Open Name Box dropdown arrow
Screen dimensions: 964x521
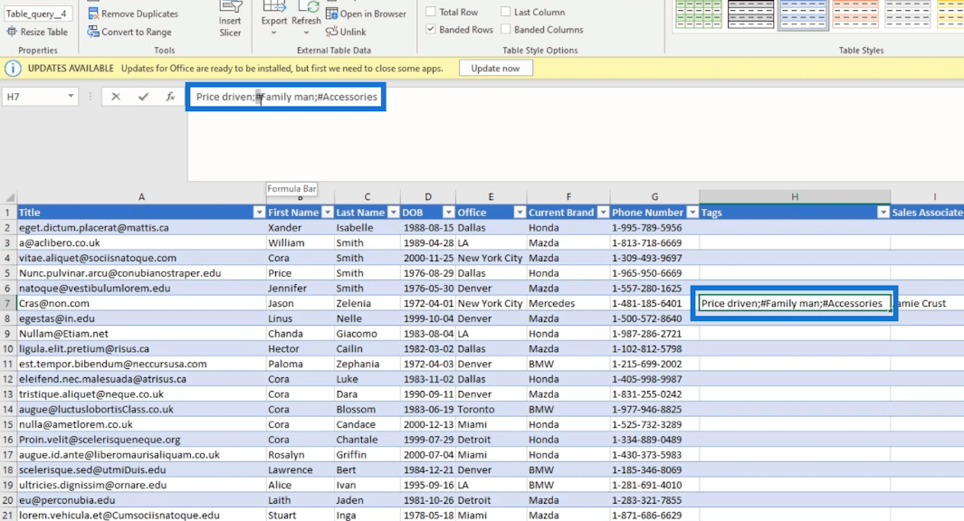click(71, 97)
